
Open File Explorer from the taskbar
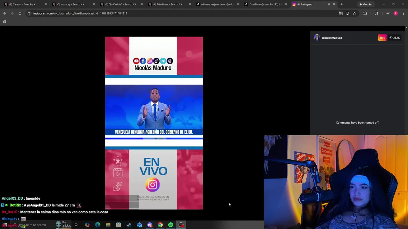click(108, 225)
